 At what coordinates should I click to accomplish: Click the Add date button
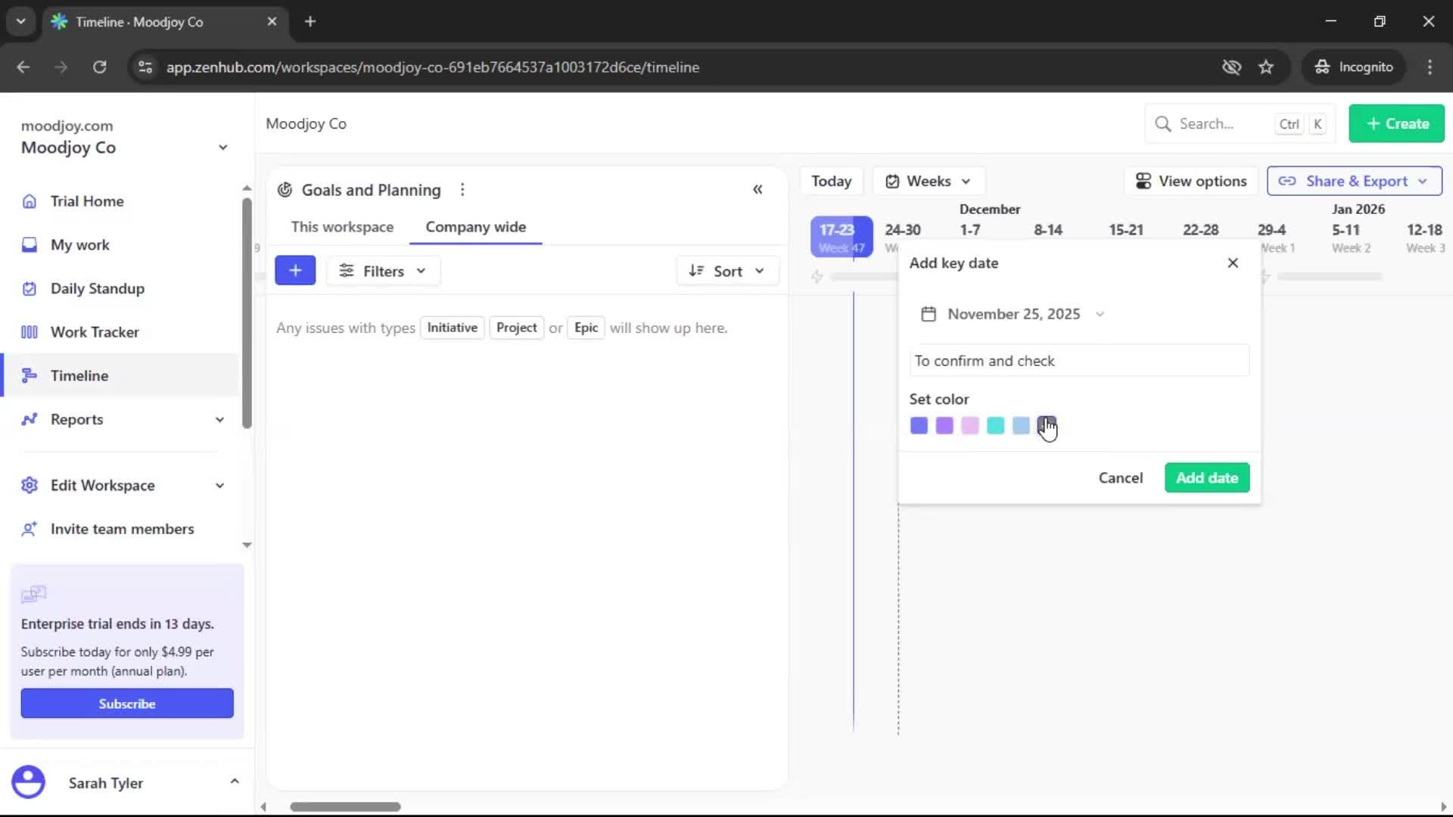pos(1206,477)
